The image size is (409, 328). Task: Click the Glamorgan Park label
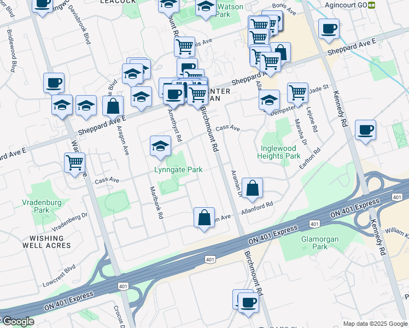tap(320, 243)
